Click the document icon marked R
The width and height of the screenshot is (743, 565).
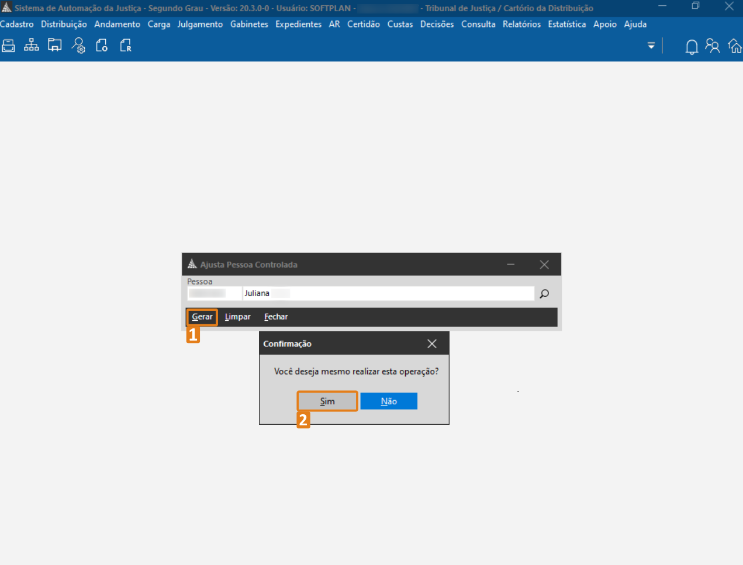126,46
